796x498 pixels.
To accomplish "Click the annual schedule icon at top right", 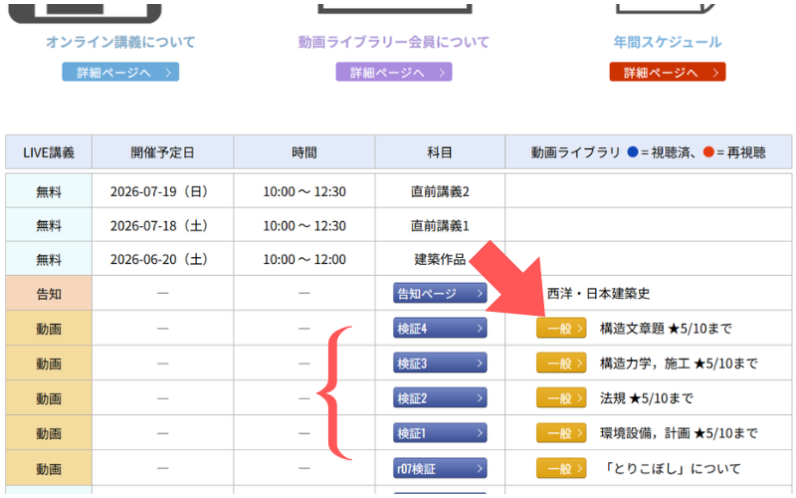I will coord(667,8).
